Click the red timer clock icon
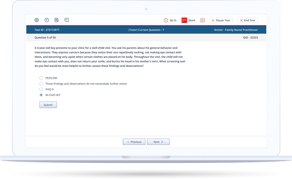 [166, 20]
